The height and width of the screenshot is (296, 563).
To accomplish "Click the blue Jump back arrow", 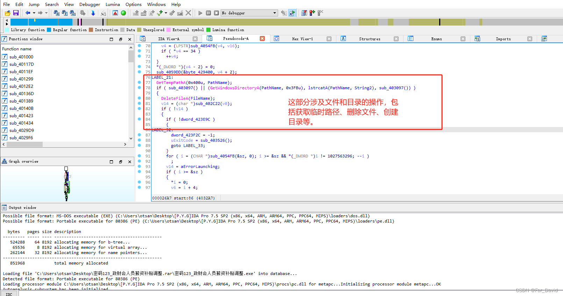I will pyautogui.click(x=28, y=13).
